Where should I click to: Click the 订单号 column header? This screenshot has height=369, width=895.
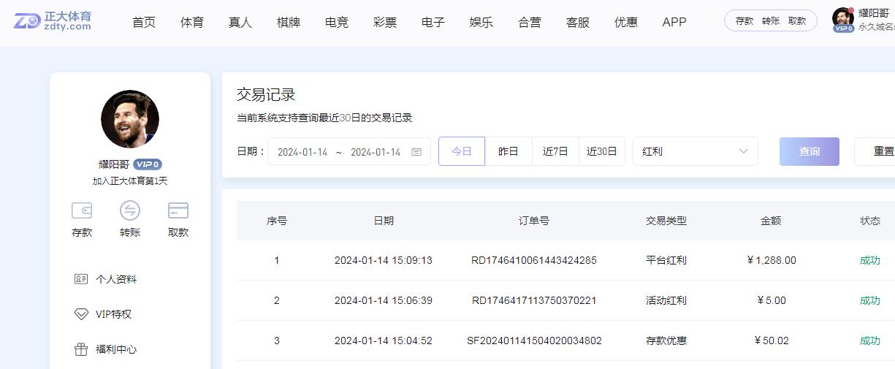coord(534,221)
